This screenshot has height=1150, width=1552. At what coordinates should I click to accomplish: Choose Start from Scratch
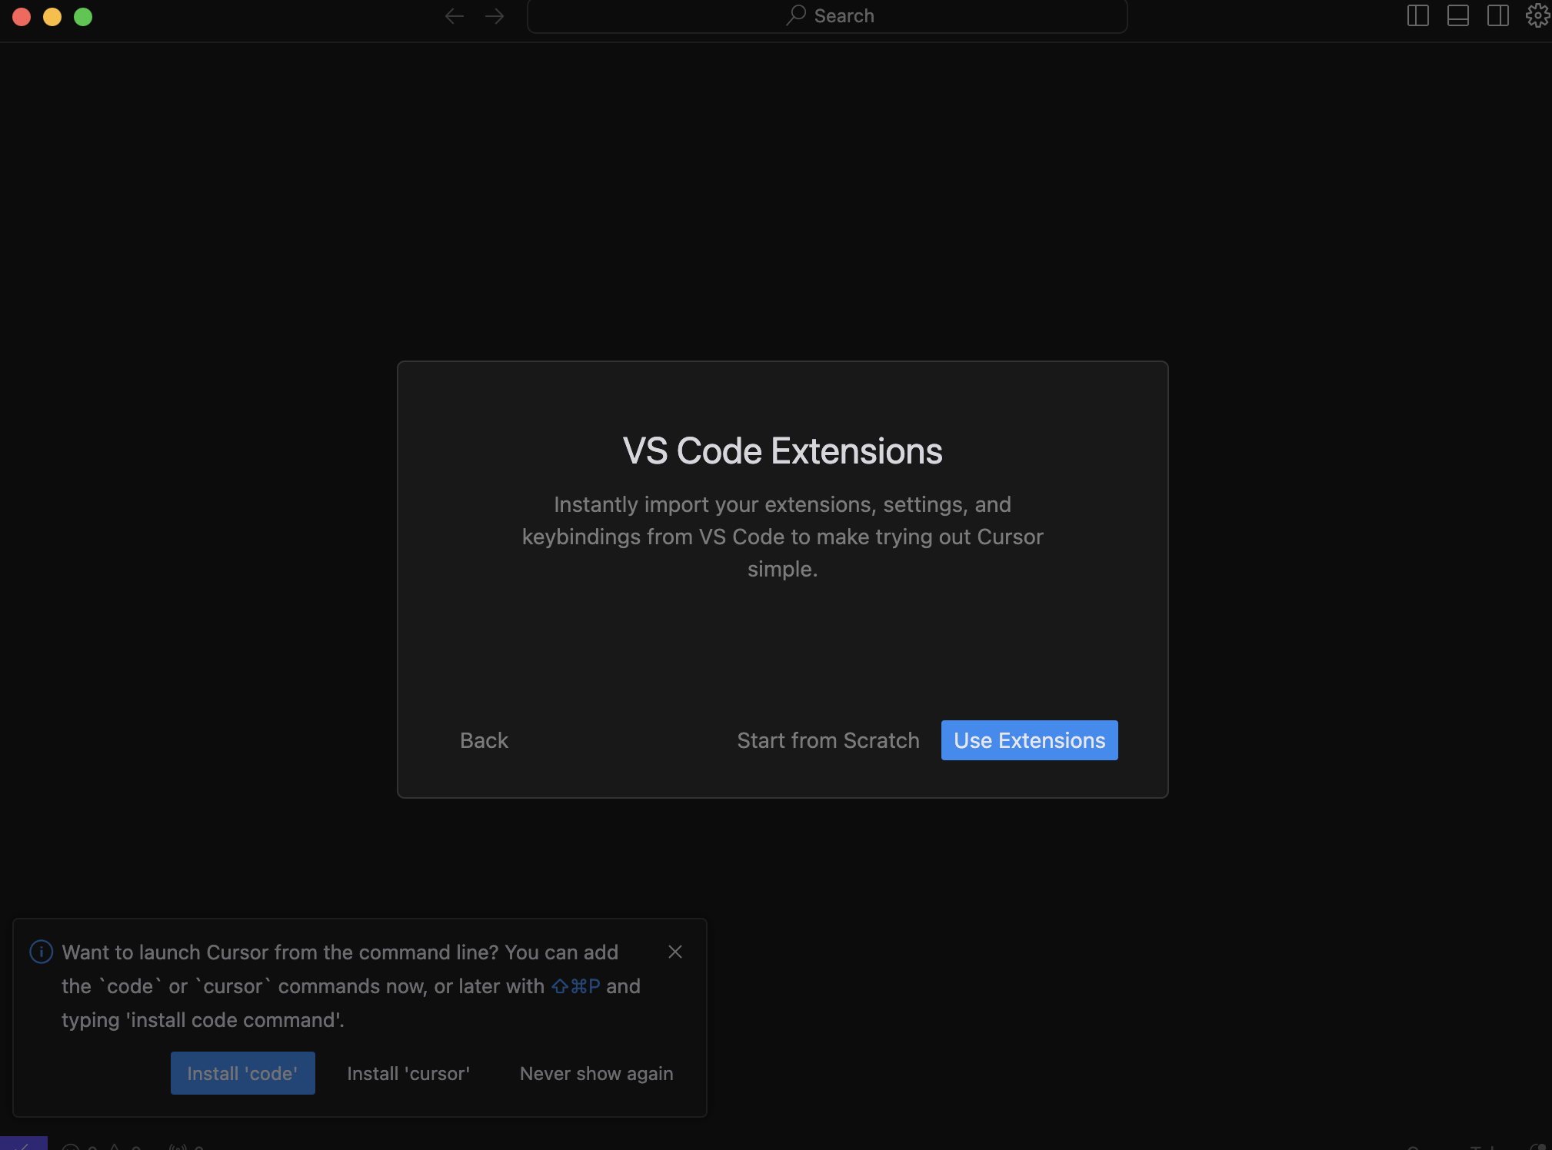[x=828, y=740]
